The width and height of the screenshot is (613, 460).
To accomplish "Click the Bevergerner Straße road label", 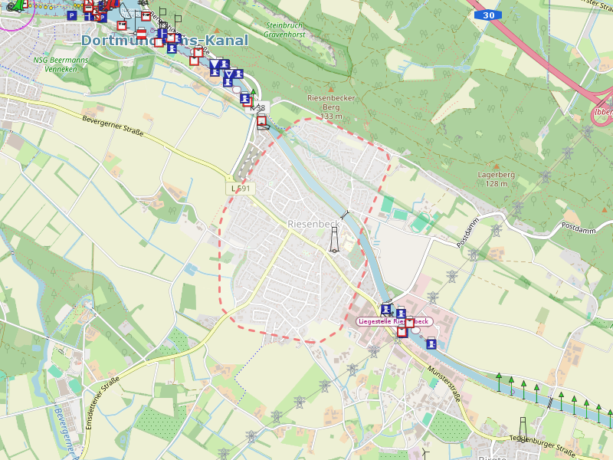I will pos(113,125).
